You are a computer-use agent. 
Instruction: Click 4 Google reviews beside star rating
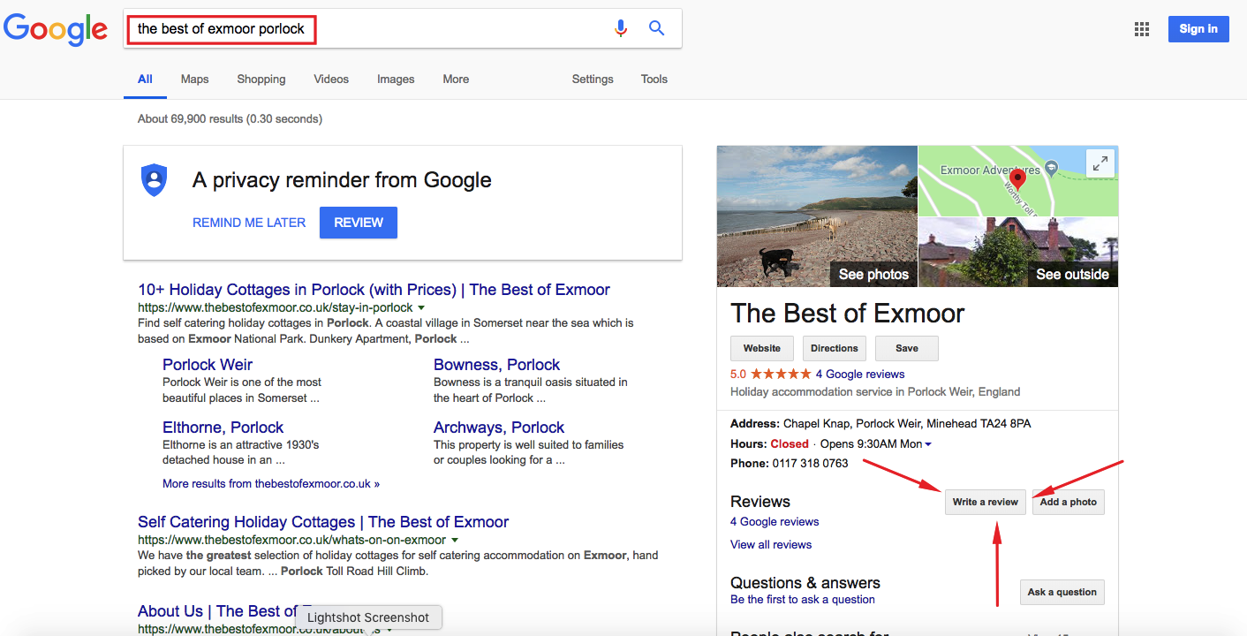[860, 375]
